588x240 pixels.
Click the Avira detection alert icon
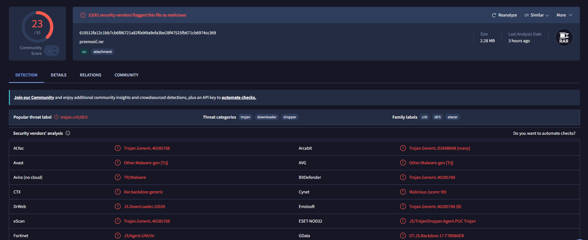(118, 177)
